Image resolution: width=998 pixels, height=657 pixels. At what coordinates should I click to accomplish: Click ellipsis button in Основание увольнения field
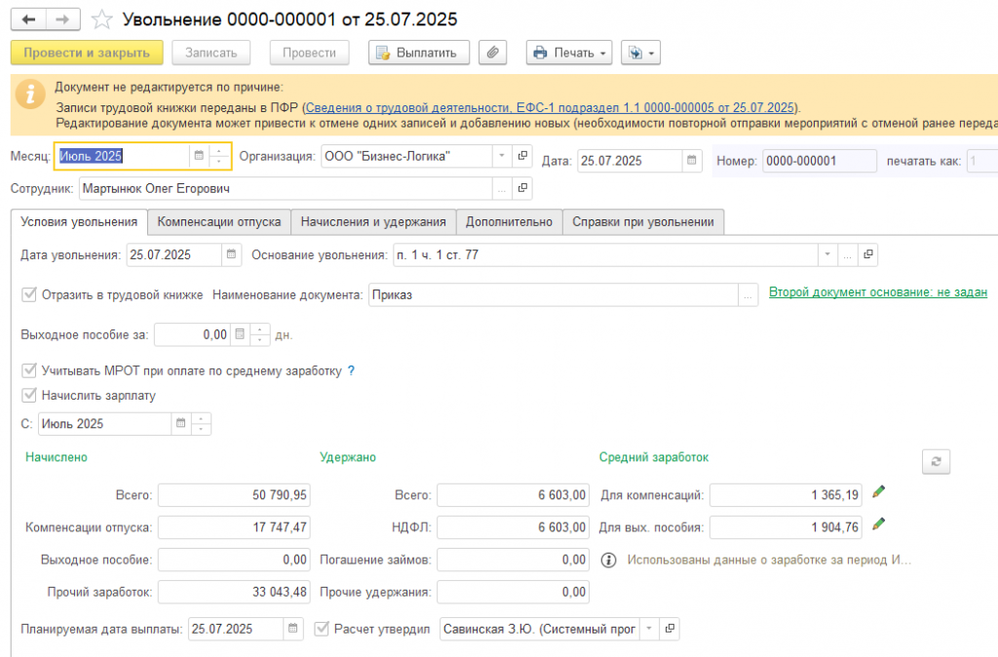click(x=847, y=254)
